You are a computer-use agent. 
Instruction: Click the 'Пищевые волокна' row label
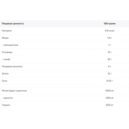coord(12,67)
